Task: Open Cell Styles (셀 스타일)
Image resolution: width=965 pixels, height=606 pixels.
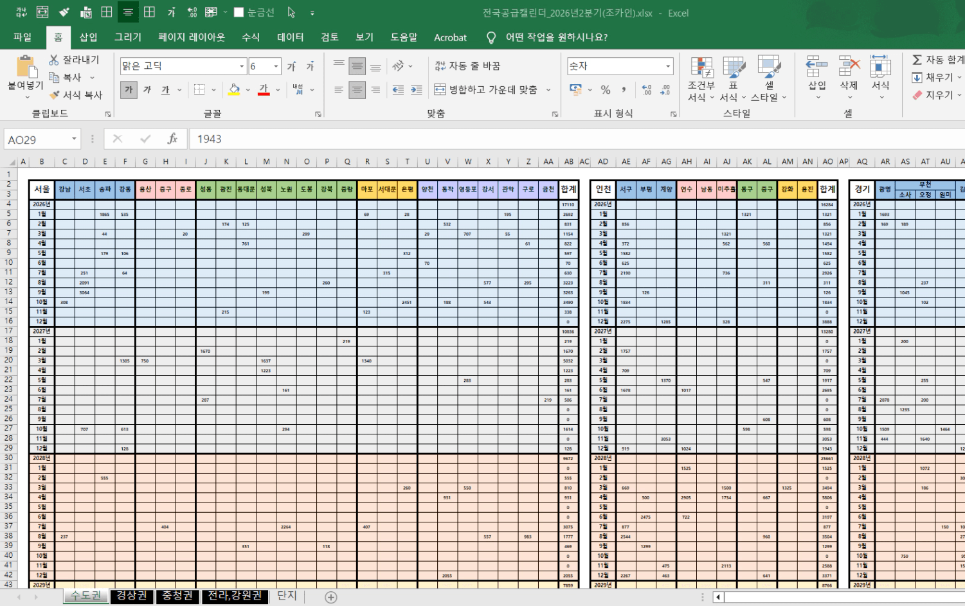Action: pos(768,79)
